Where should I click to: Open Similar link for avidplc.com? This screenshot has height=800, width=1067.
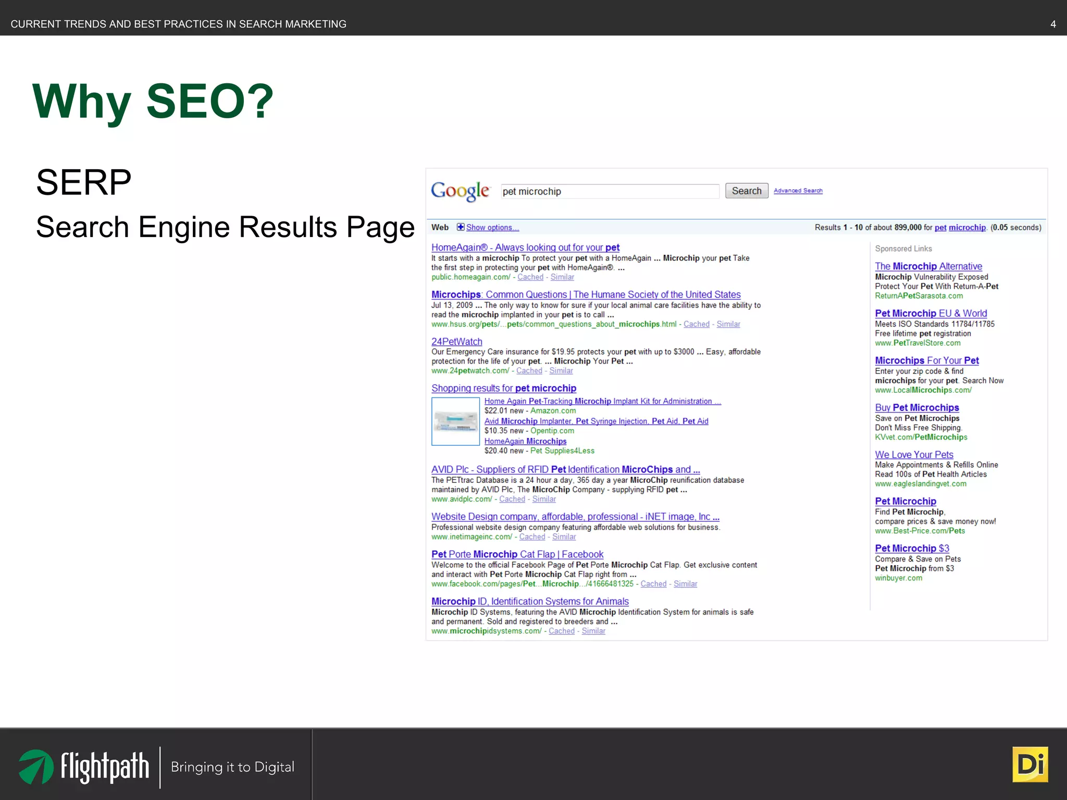pos(544,499)
